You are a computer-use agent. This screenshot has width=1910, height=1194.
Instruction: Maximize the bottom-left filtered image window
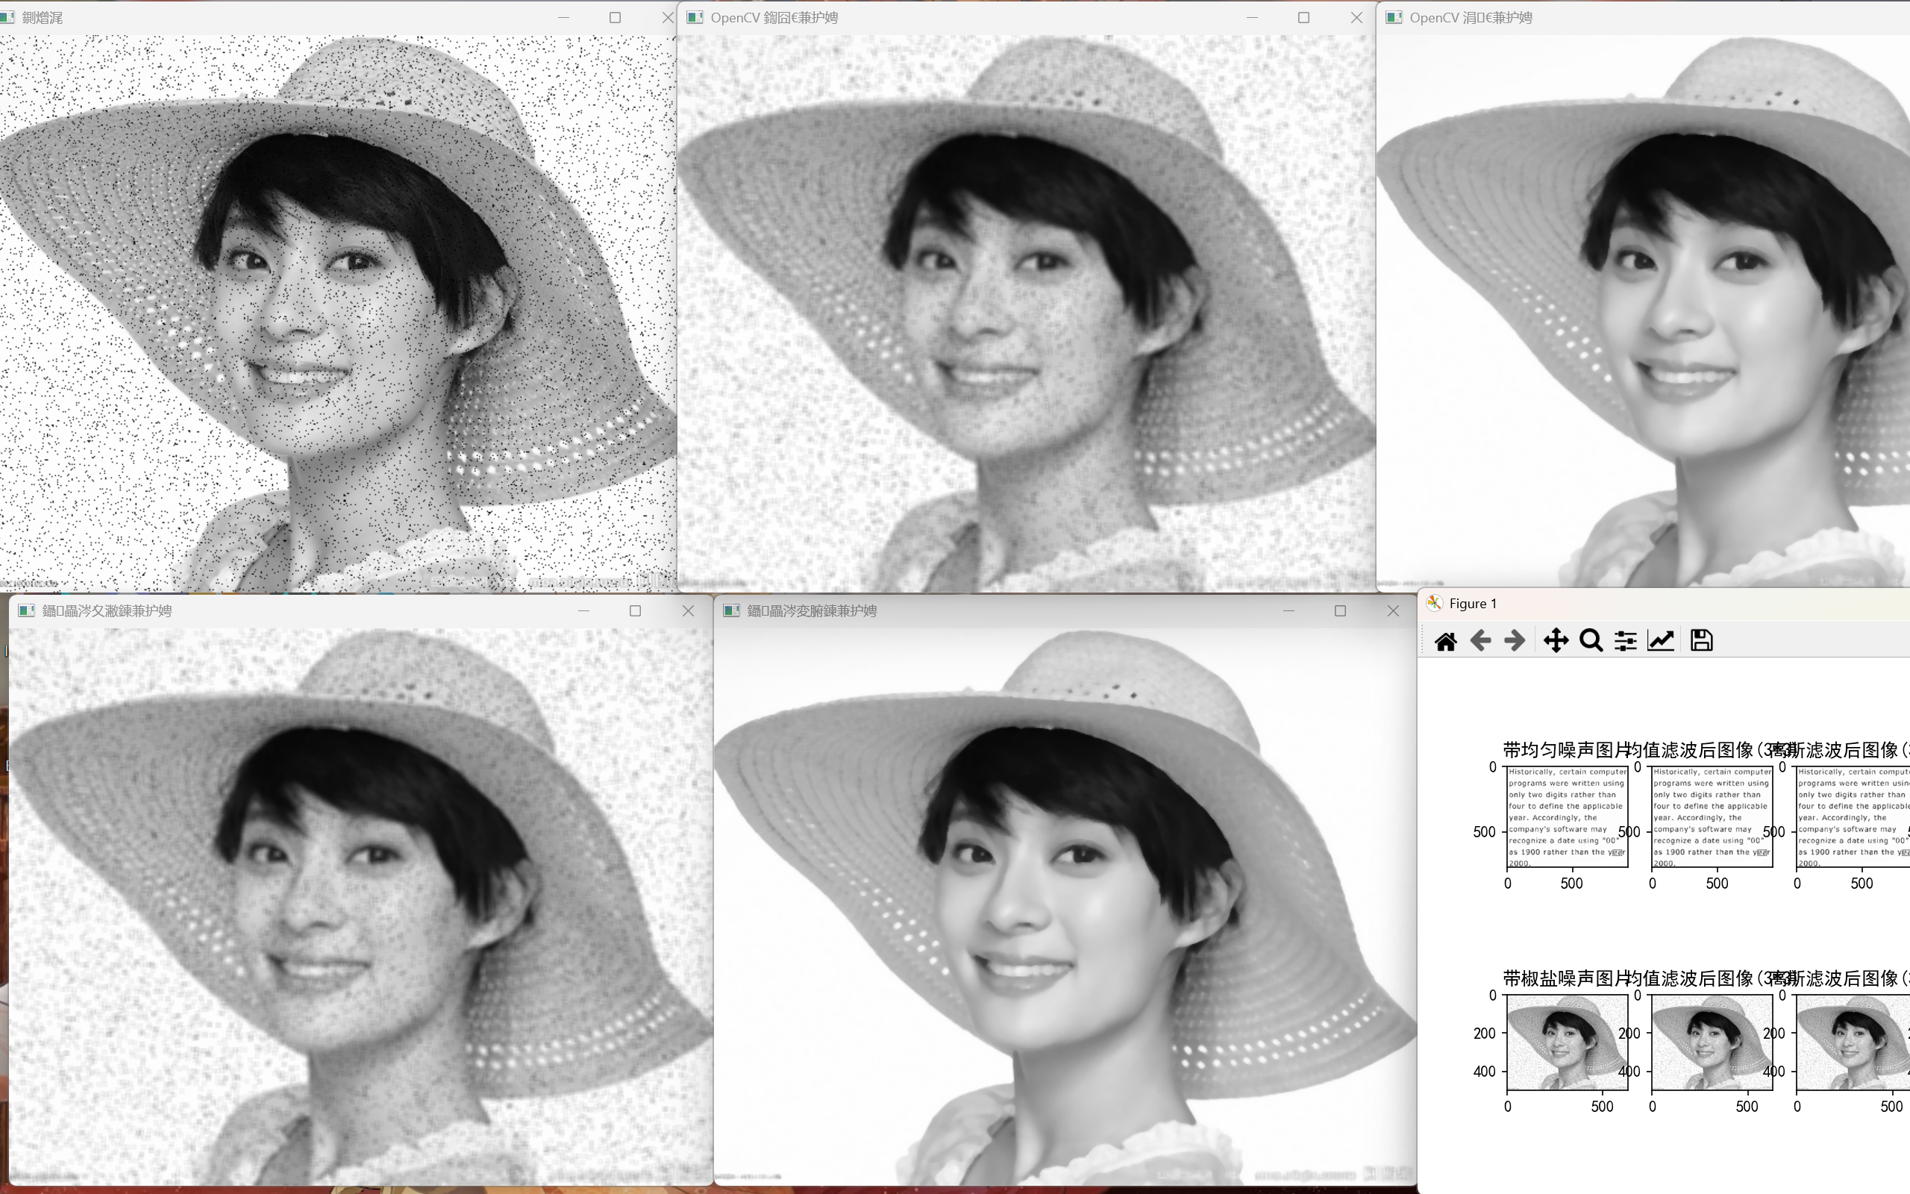[x=636, y=610]
